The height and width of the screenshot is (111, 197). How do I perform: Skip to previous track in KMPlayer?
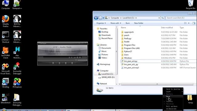(53, 63)
